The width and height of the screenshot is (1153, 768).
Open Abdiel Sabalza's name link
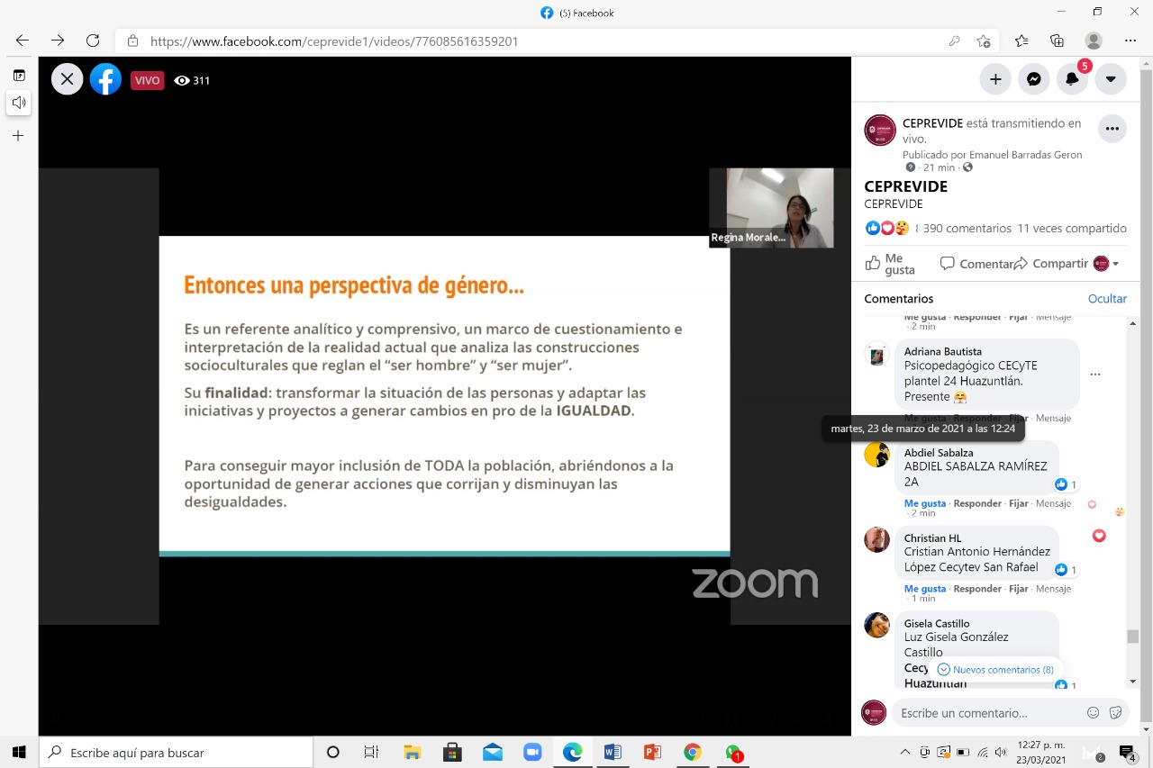click(939, 452)
